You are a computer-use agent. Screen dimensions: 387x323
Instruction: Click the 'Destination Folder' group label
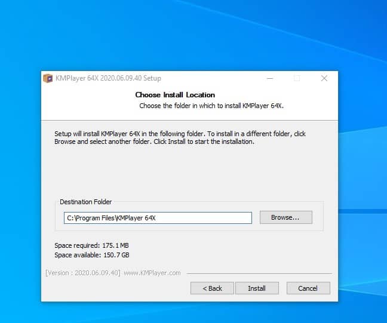pos(85,202)
